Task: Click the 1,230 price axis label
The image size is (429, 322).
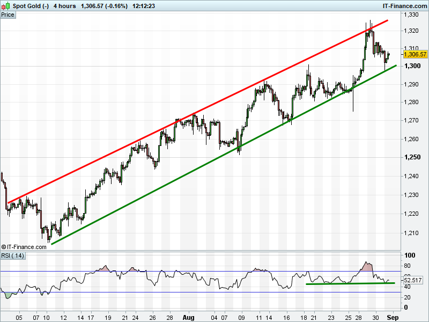Action: (x=411, y=195)
